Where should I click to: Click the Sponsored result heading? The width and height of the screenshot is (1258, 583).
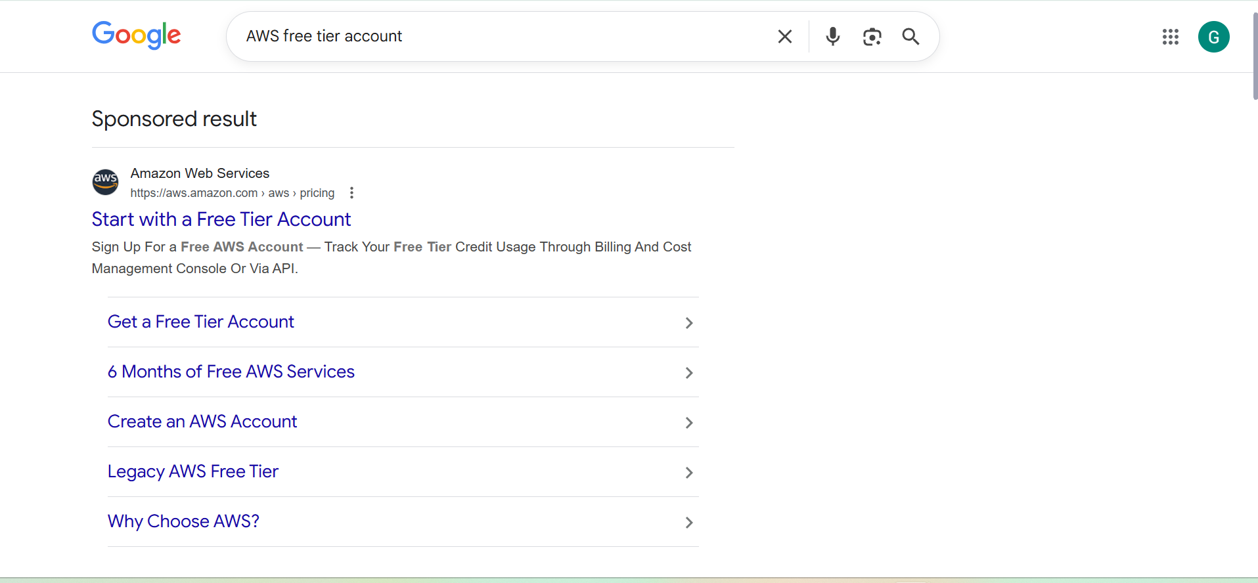coord(174,119)
